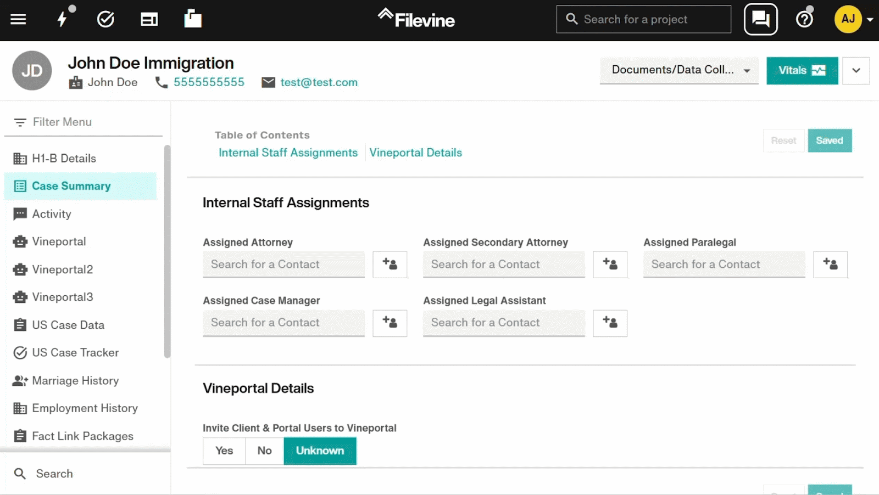Click Assigned Case Manager search field
Image resolution: width=879 pixels, height=495 pixels.
pyautogui.click(x=283, y=323)
